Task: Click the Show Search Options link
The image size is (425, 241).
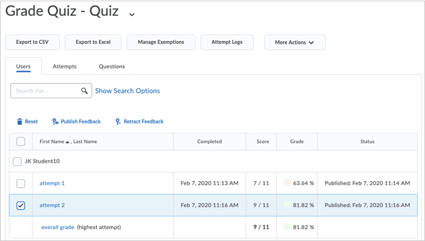Action: coord(127,91)
